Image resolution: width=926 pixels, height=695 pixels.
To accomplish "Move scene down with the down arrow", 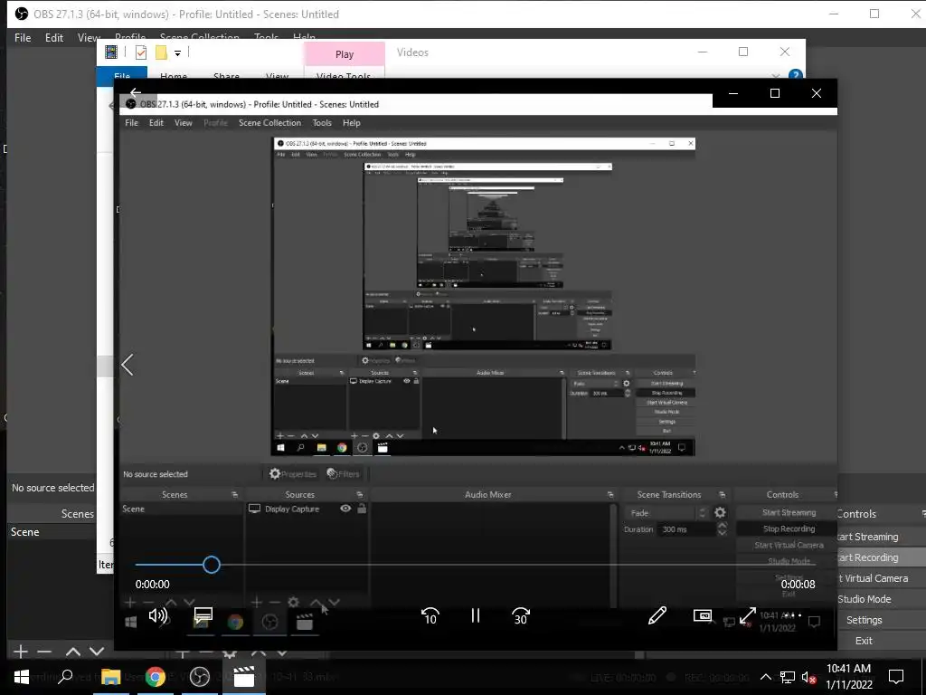I will [x=97, y=652].
